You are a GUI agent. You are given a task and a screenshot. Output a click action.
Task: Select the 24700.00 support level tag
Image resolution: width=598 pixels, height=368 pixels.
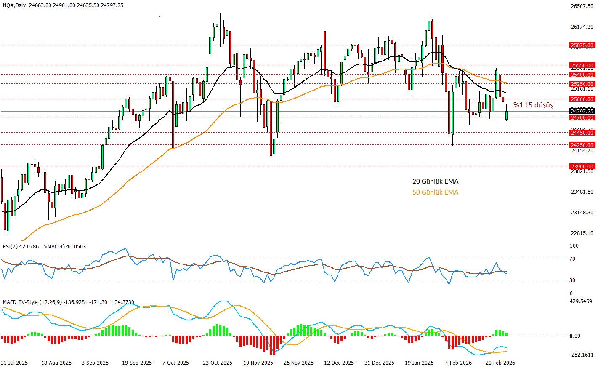582,117
